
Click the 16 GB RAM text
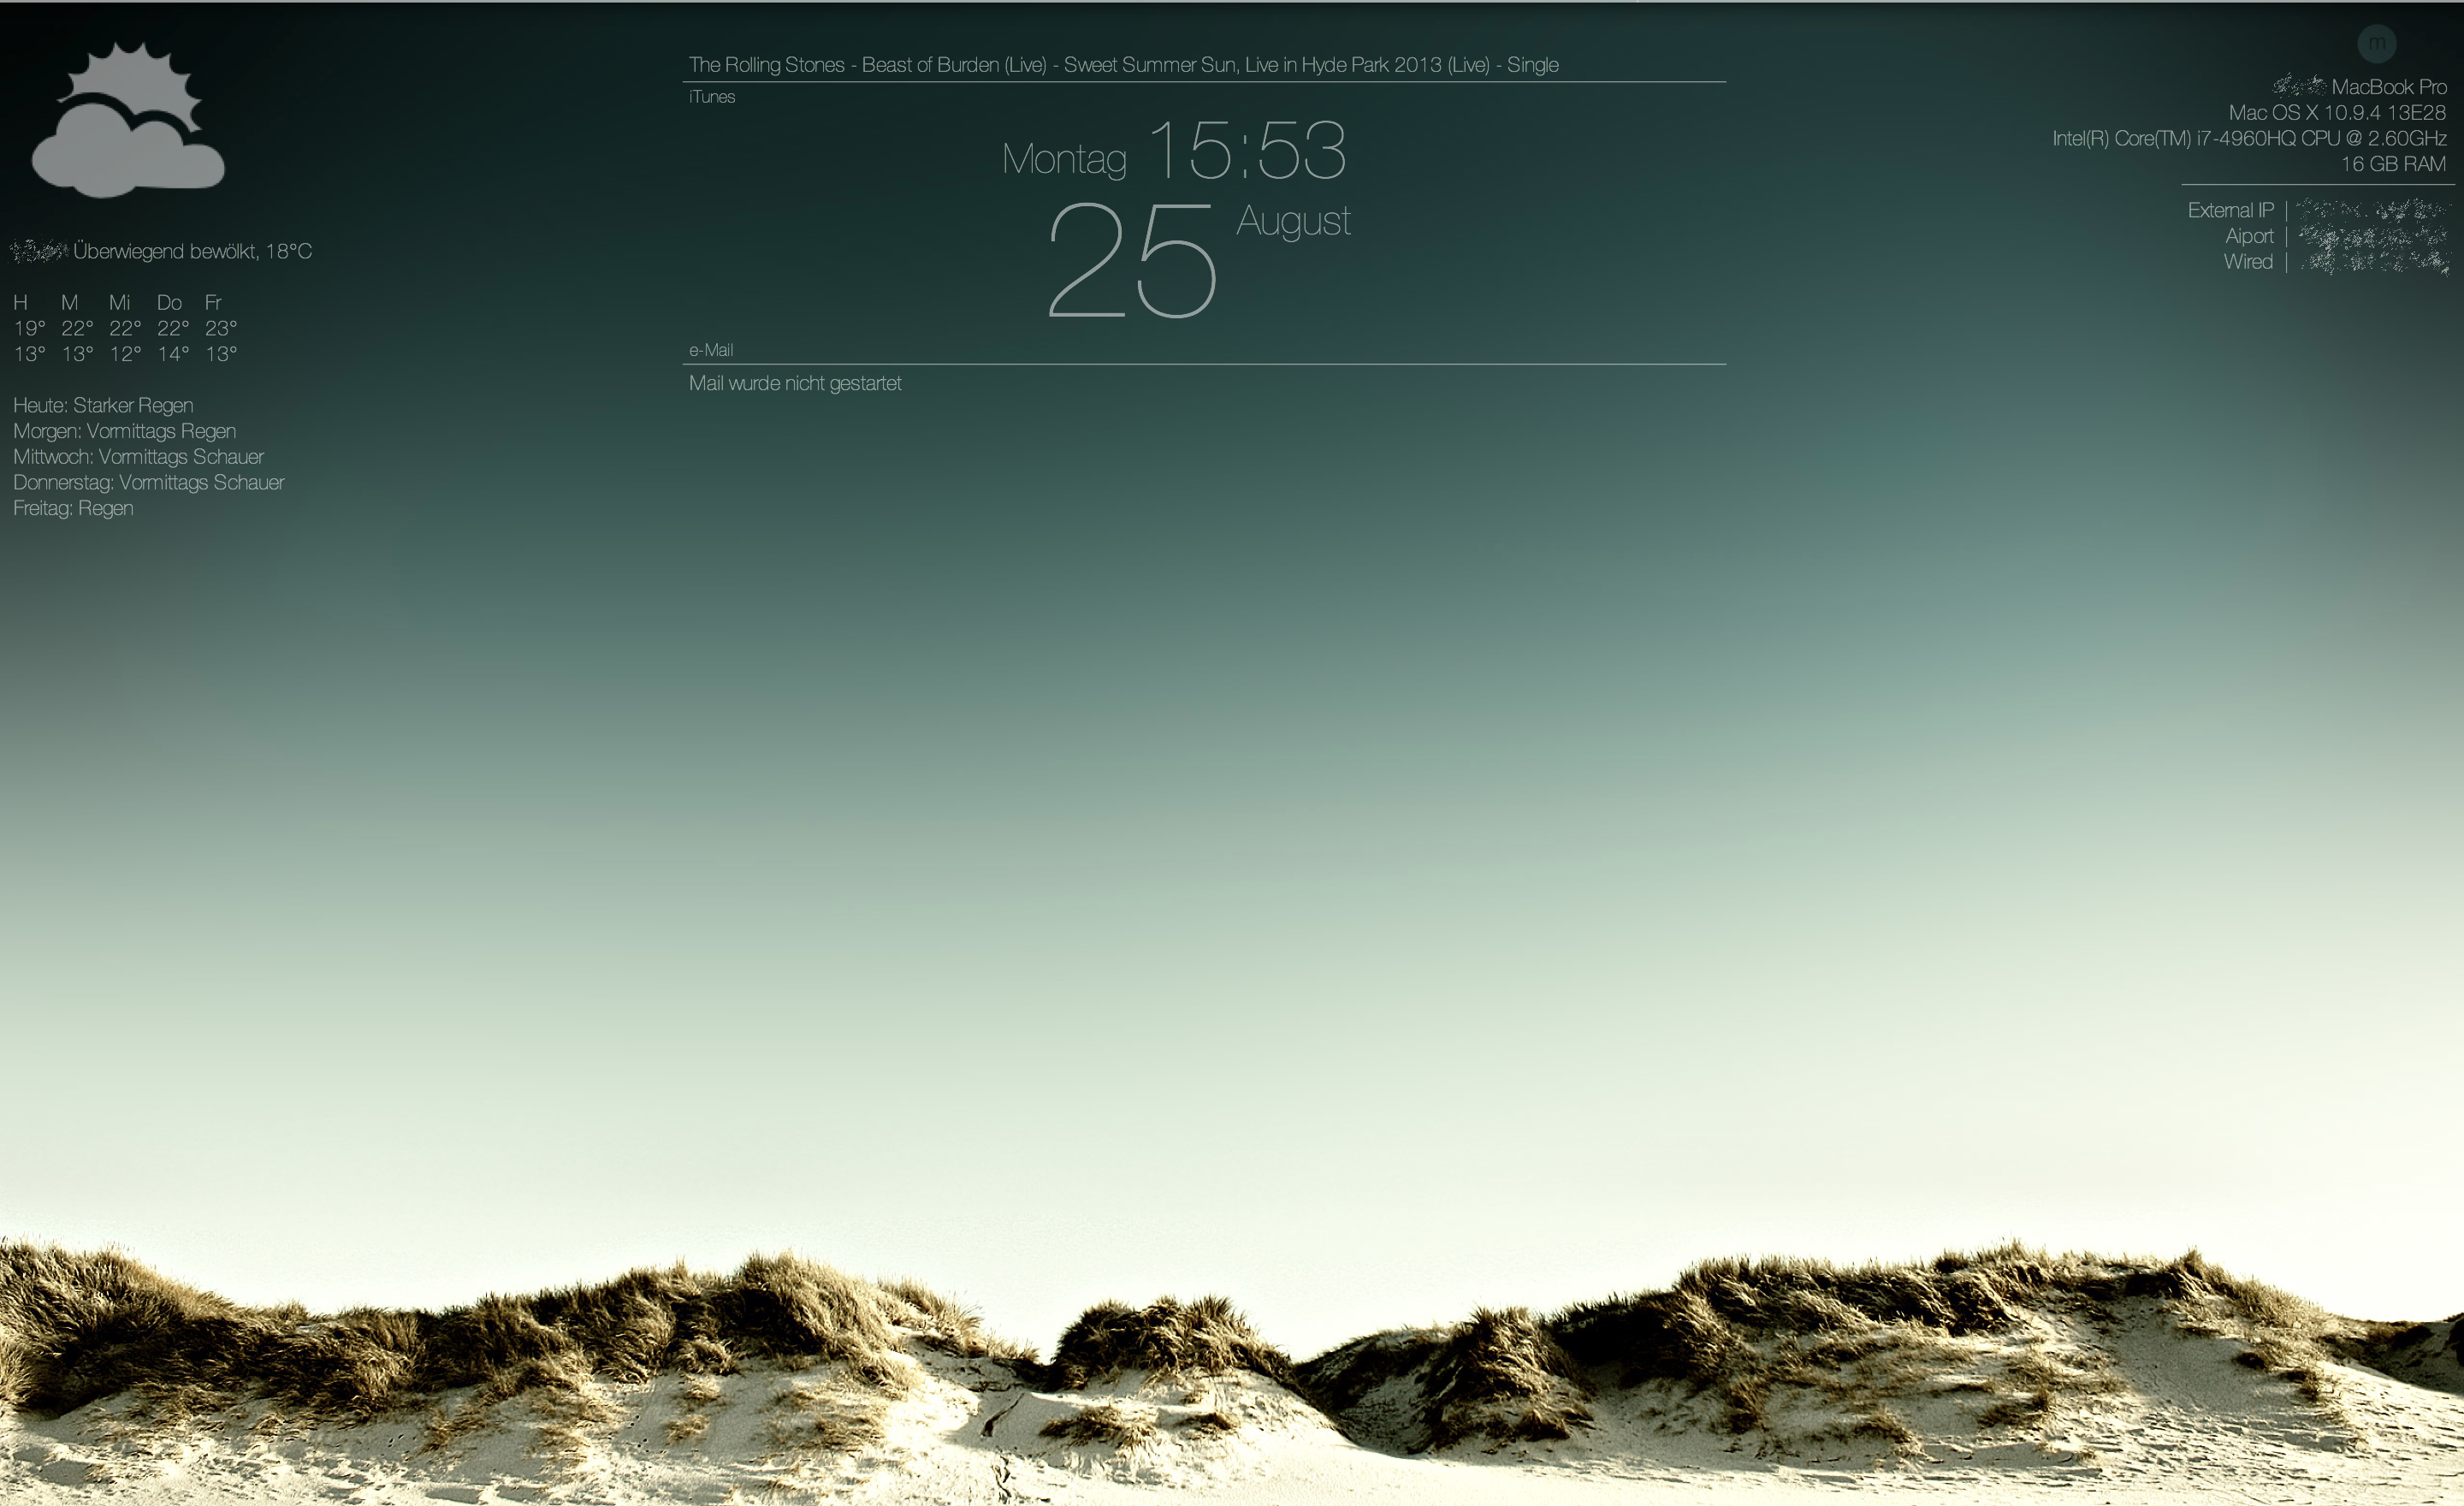tap(2392, 164)
